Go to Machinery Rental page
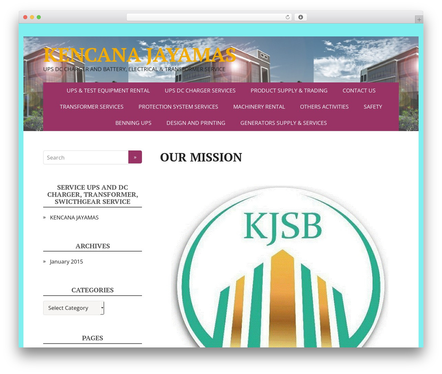The image size is (442, 374). [x=259, y=107]
